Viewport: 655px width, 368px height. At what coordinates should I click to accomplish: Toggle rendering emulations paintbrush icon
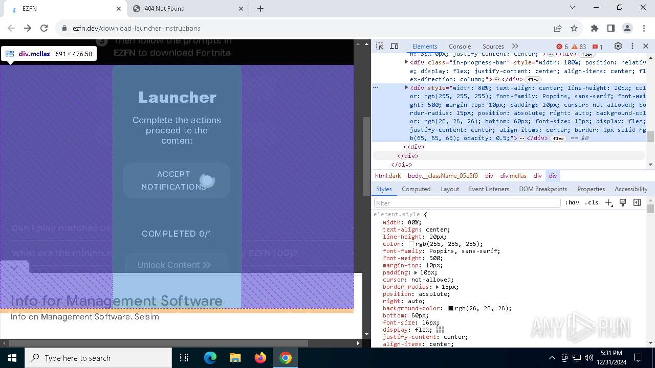(x=623, y=202)
